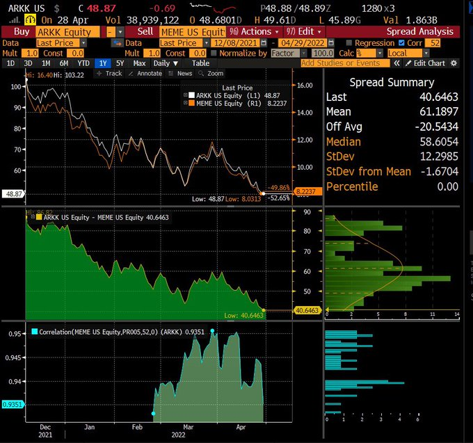Screen dimensions: 473x443
Task: Toggle ARKK US Equity legend expand box
Action: point(186,95)
